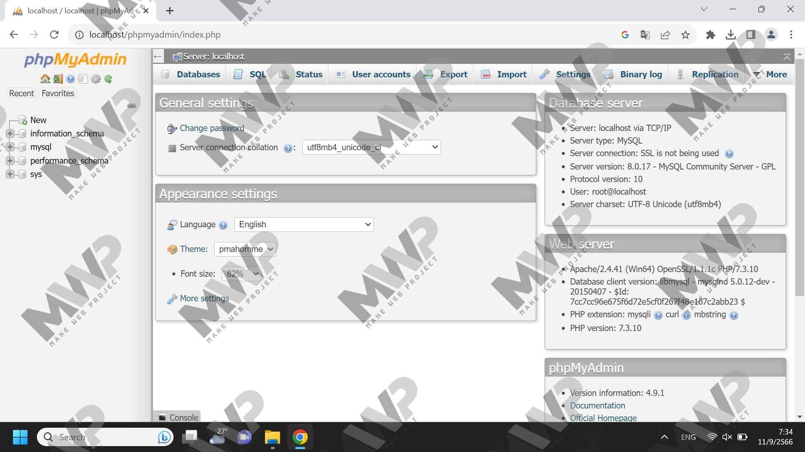Image resolution: width=805 pixels, height=452 pixels.
Task: Expand the information_schema database tree
Action: (10, 134)
